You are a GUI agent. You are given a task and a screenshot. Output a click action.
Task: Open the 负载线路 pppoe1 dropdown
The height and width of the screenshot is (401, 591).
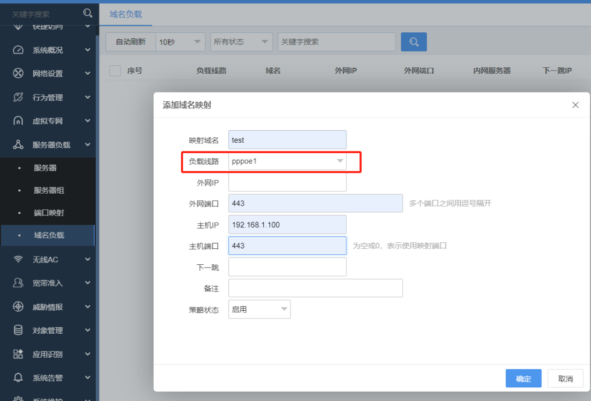coord(340,161)
